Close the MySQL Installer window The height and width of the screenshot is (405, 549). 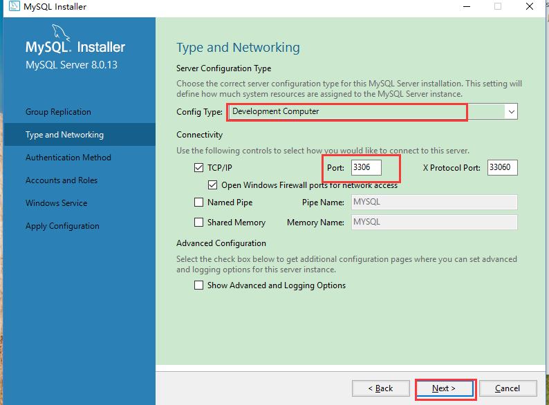tap(530, 6)
